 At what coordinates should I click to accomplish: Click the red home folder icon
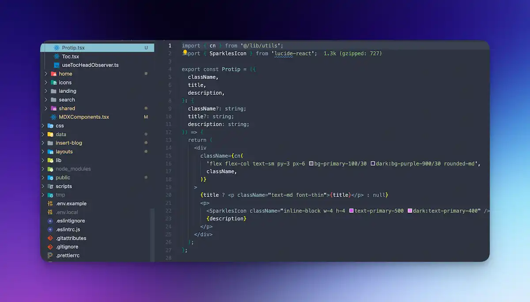point(53,74)
